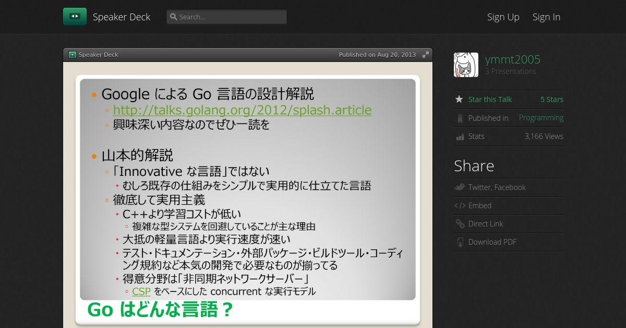The height and width of the screenshot is (328, 626).
Task: Click the slide text '興味深い内容なのでぜひ一読を'
Action: coord(191,125)
